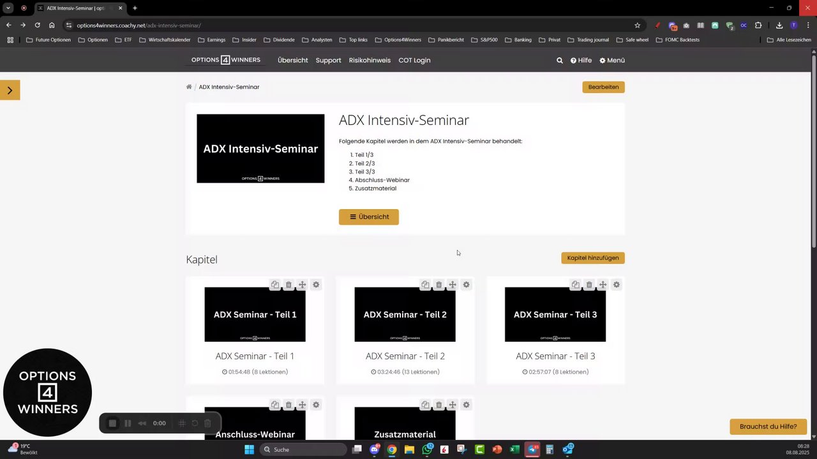
Task: Delete the ADX Seminar - Teil 3 chapter
Action: click(589, 285)
